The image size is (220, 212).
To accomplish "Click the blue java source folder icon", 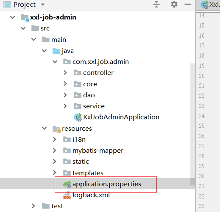I will coord(56,51).
